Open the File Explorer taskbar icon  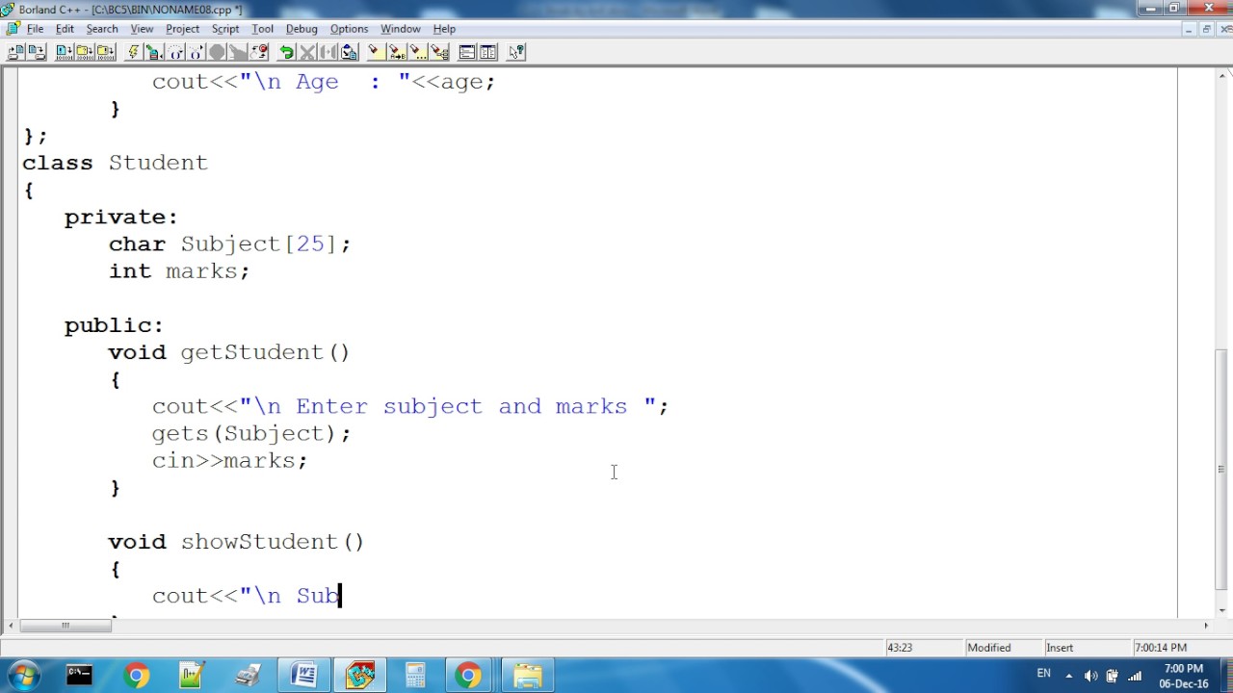click(x=527, y=676)
